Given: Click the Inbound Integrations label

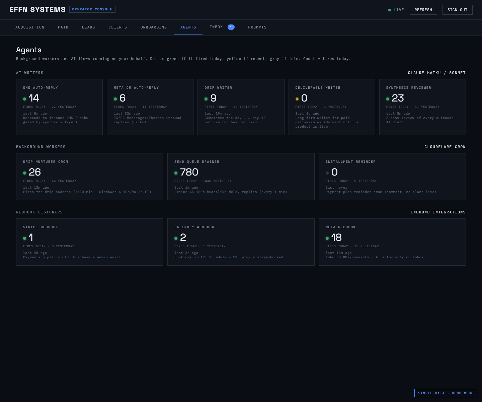Looking at the screenshot, I should click(x=438, y=212).
